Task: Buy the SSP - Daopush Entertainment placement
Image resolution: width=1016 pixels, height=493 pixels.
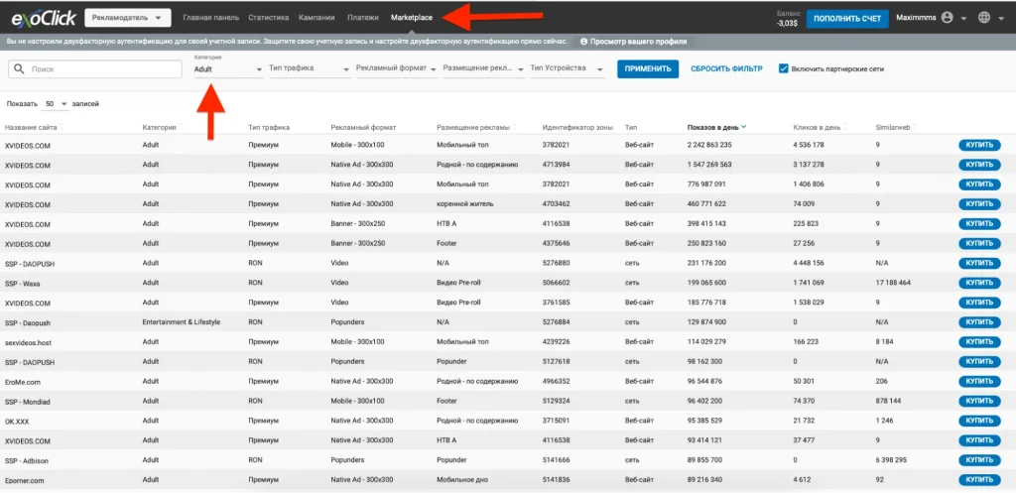Action: click(x=979, y=322)
